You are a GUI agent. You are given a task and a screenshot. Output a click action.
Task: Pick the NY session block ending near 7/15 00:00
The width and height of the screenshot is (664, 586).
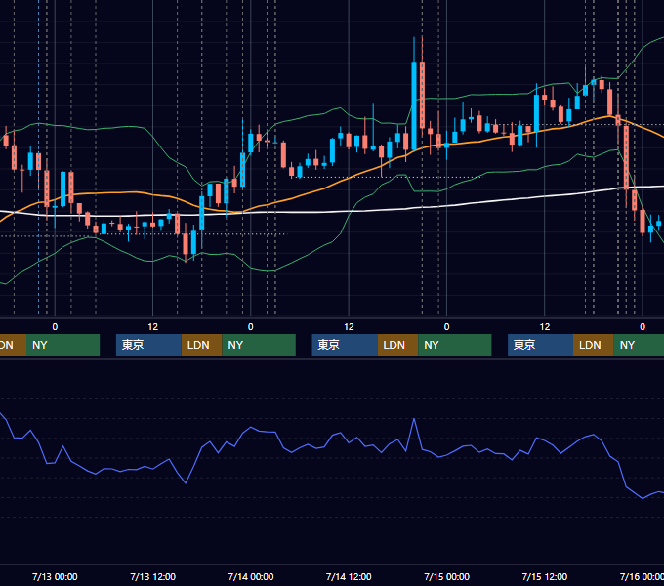point(455,345)
